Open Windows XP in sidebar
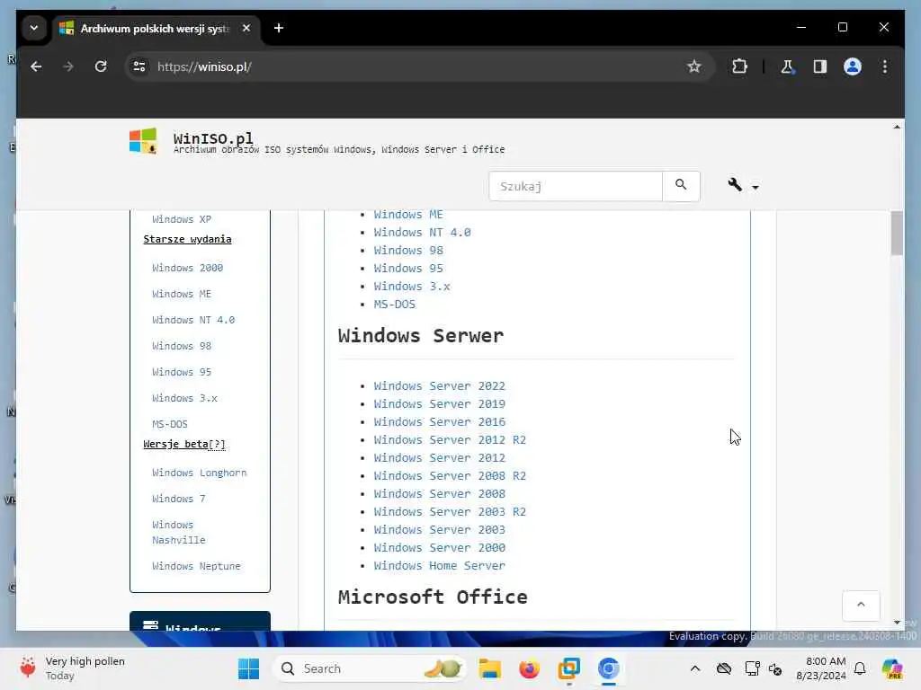Viewport: 921px width, 690px height. click(x=182, y=219)
